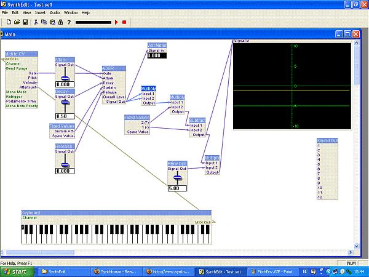
Task: Click the Pitch pin on Midi to CV
Action: pos(33,78)
